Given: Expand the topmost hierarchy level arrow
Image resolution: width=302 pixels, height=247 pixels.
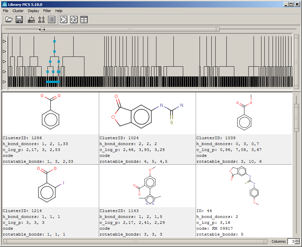Looking at the screenshot, I should (x=4, y=41).
